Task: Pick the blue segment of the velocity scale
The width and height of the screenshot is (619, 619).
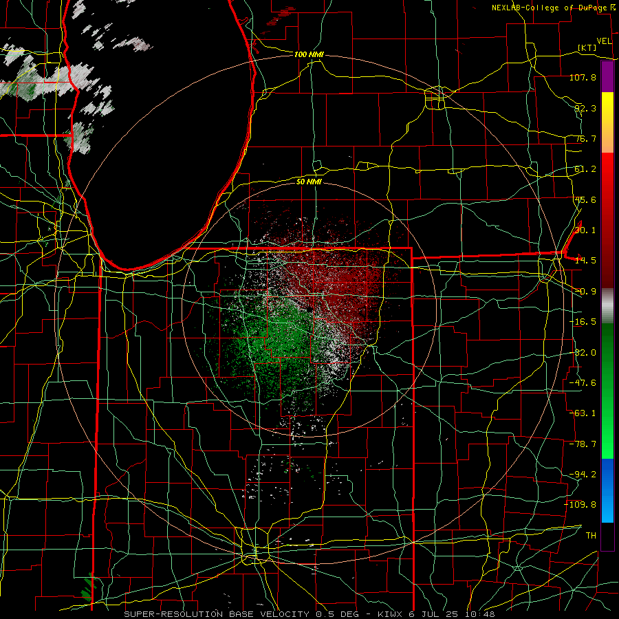Action: (x=607, y=490)
